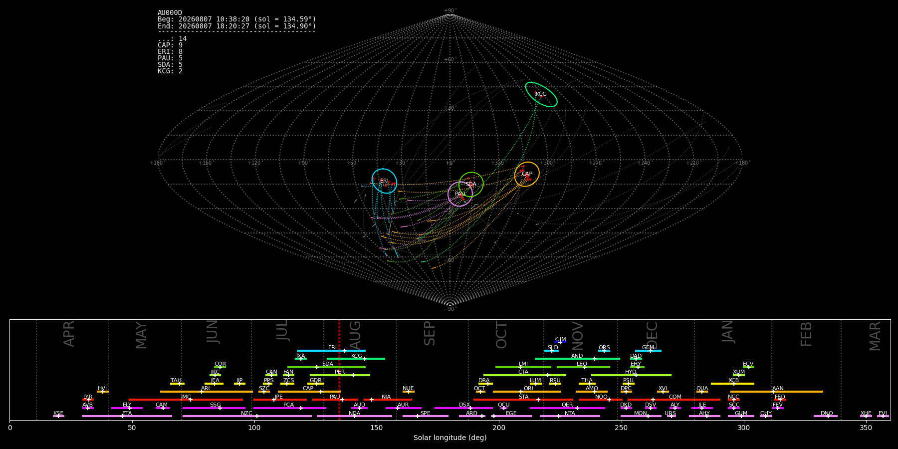This screenshot has height=449, width=898.
Task: Select the PER shower bar in timeline
Action: point(340,375)
